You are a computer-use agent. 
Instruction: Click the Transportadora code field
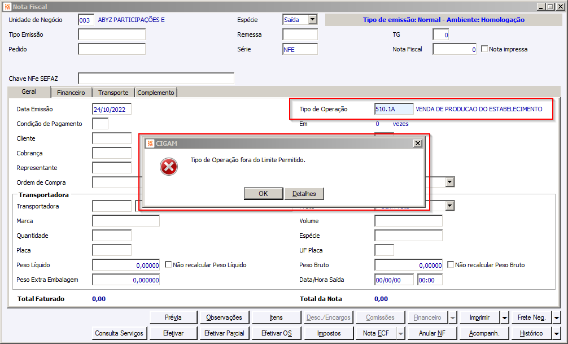112,206
